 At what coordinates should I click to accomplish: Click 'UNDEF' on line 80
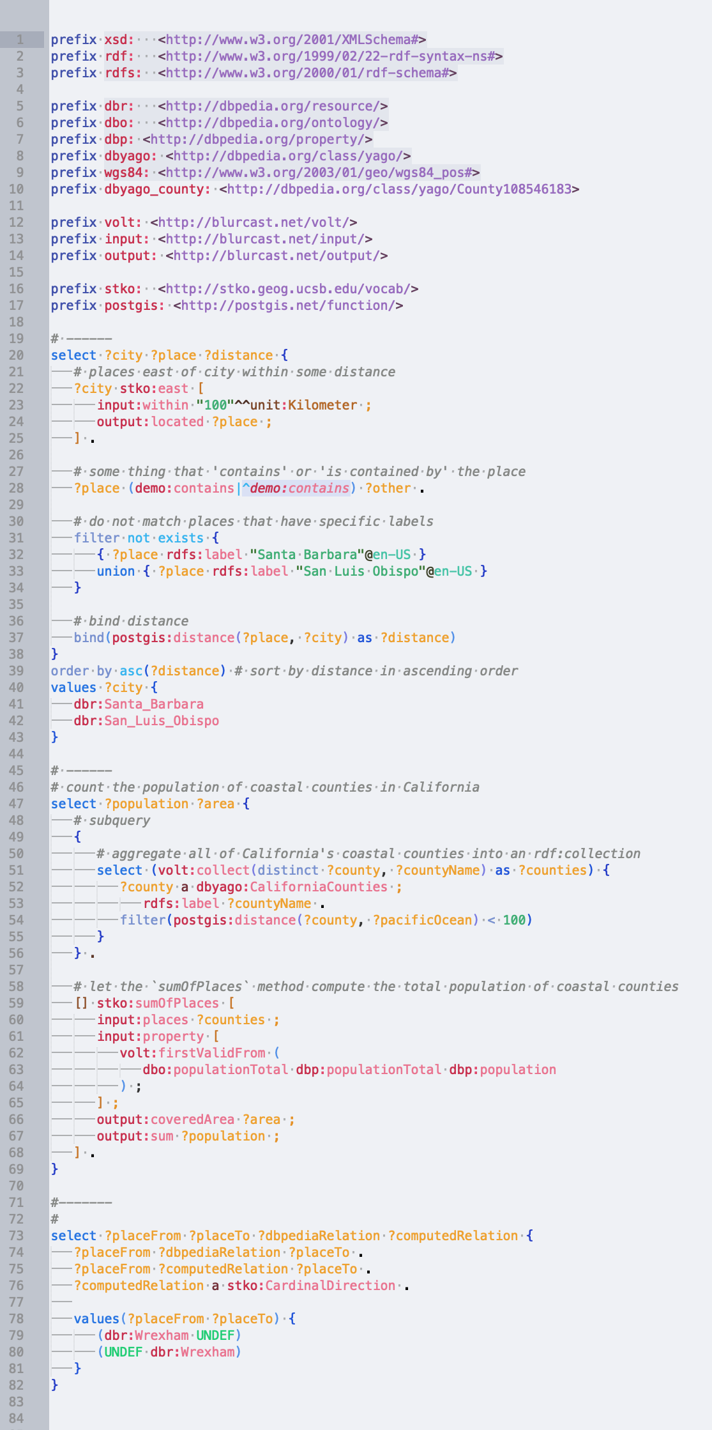pos(123,1352)
